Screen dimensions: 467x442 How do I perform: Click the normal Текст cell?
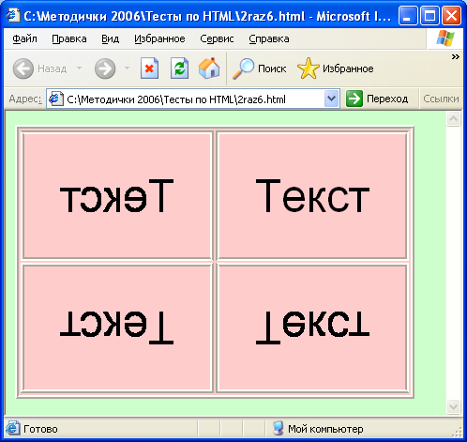pos(312,196)
